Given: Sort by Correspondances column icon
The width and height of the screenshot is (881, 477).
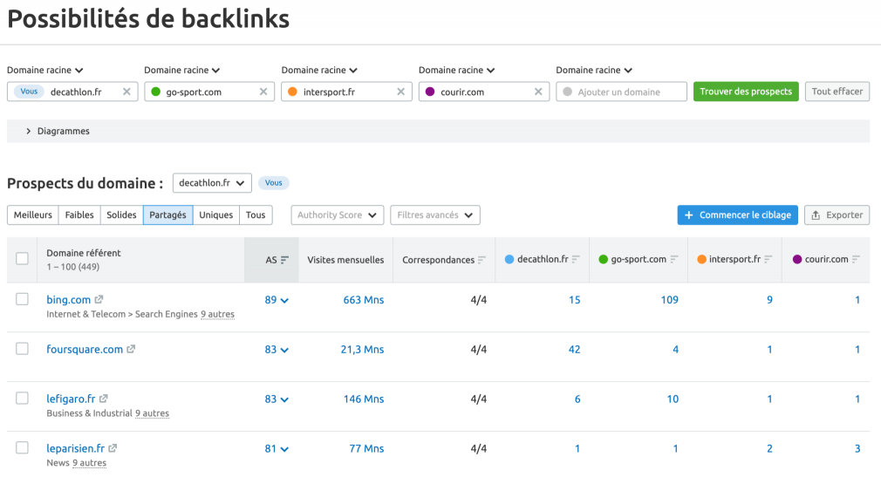Looking at the screenshot, I should (x=481, y=260).
